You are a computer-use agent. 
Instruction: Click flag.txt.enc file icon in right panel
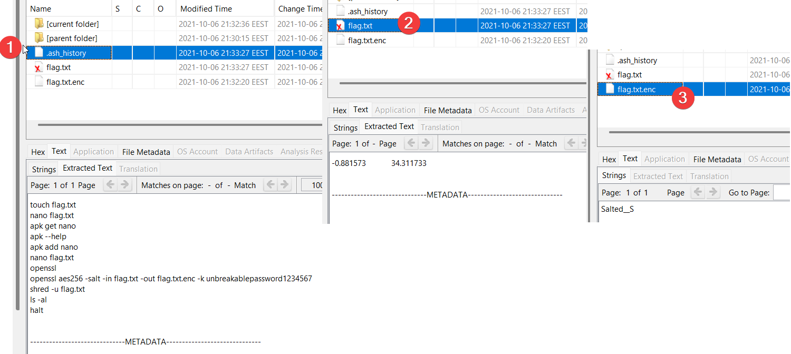coord(610,89)
